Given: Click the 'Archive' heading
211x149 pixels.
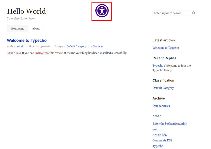Looking at the screenshot, I should pos(159,98).
